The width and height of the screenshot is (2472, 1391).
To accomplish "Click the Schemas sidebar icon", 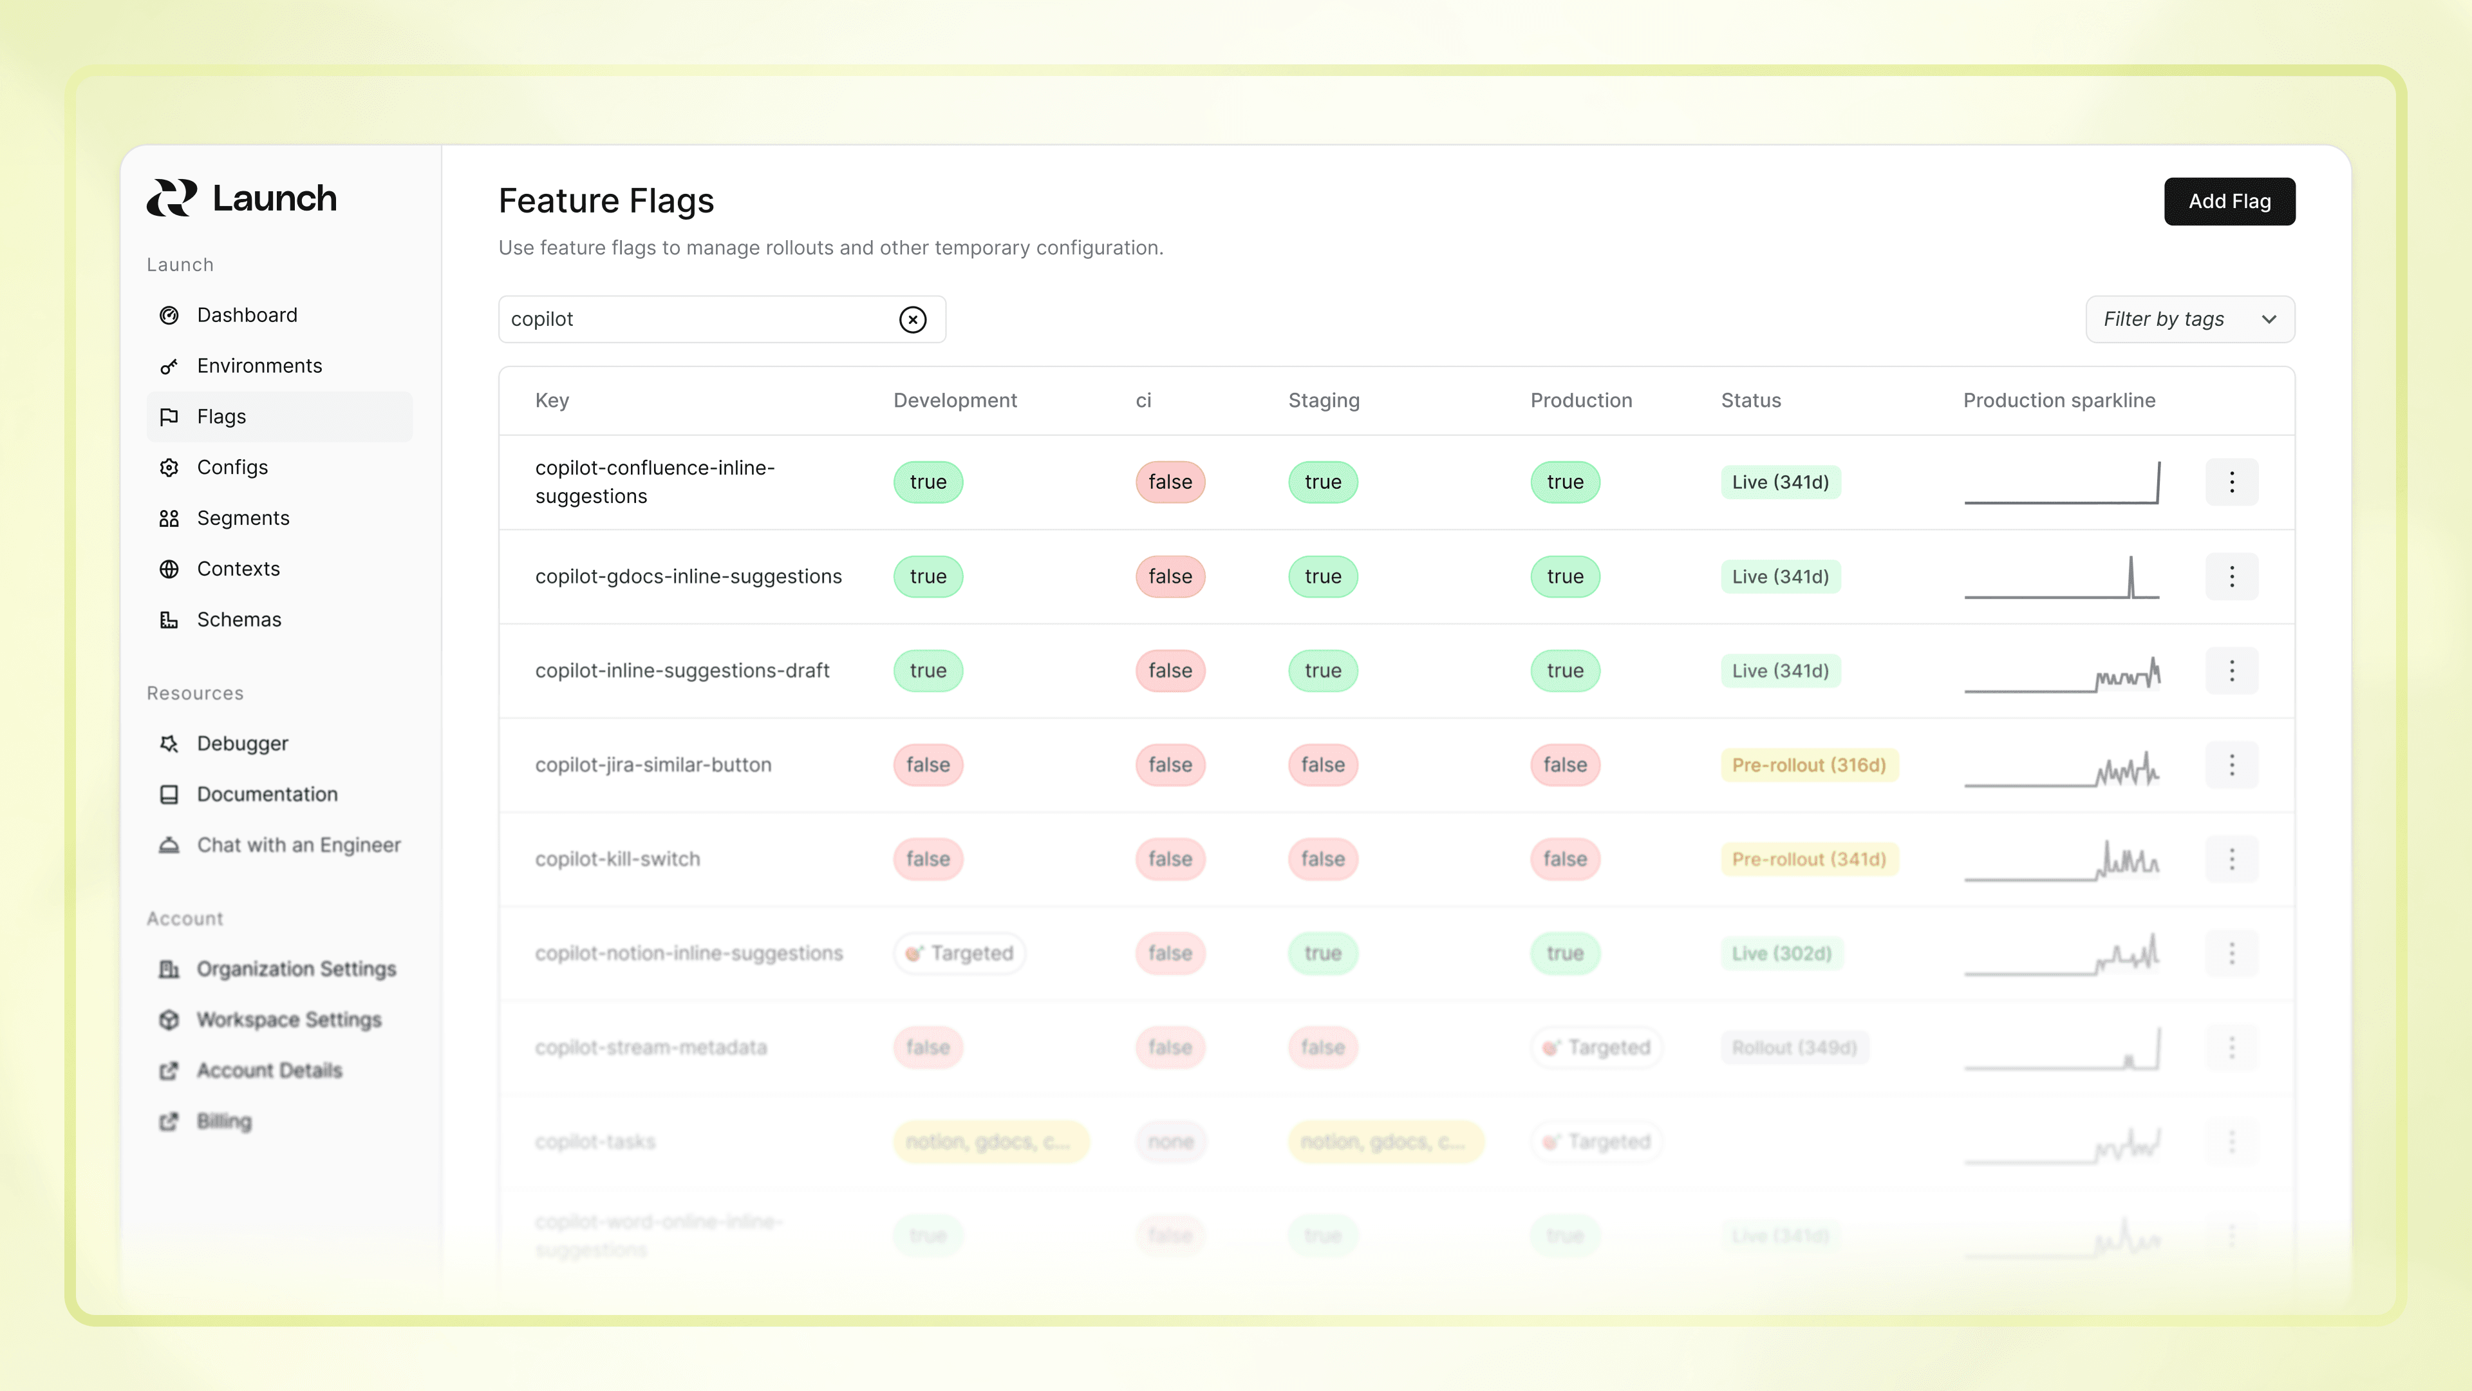I will point(169,620).
